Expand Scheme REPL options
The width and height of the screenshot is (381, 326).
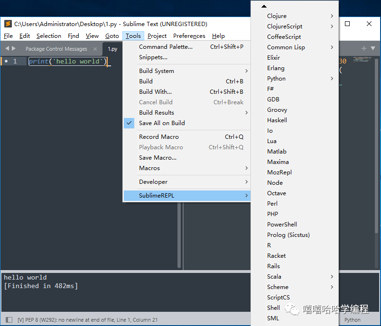click(295, 287)
